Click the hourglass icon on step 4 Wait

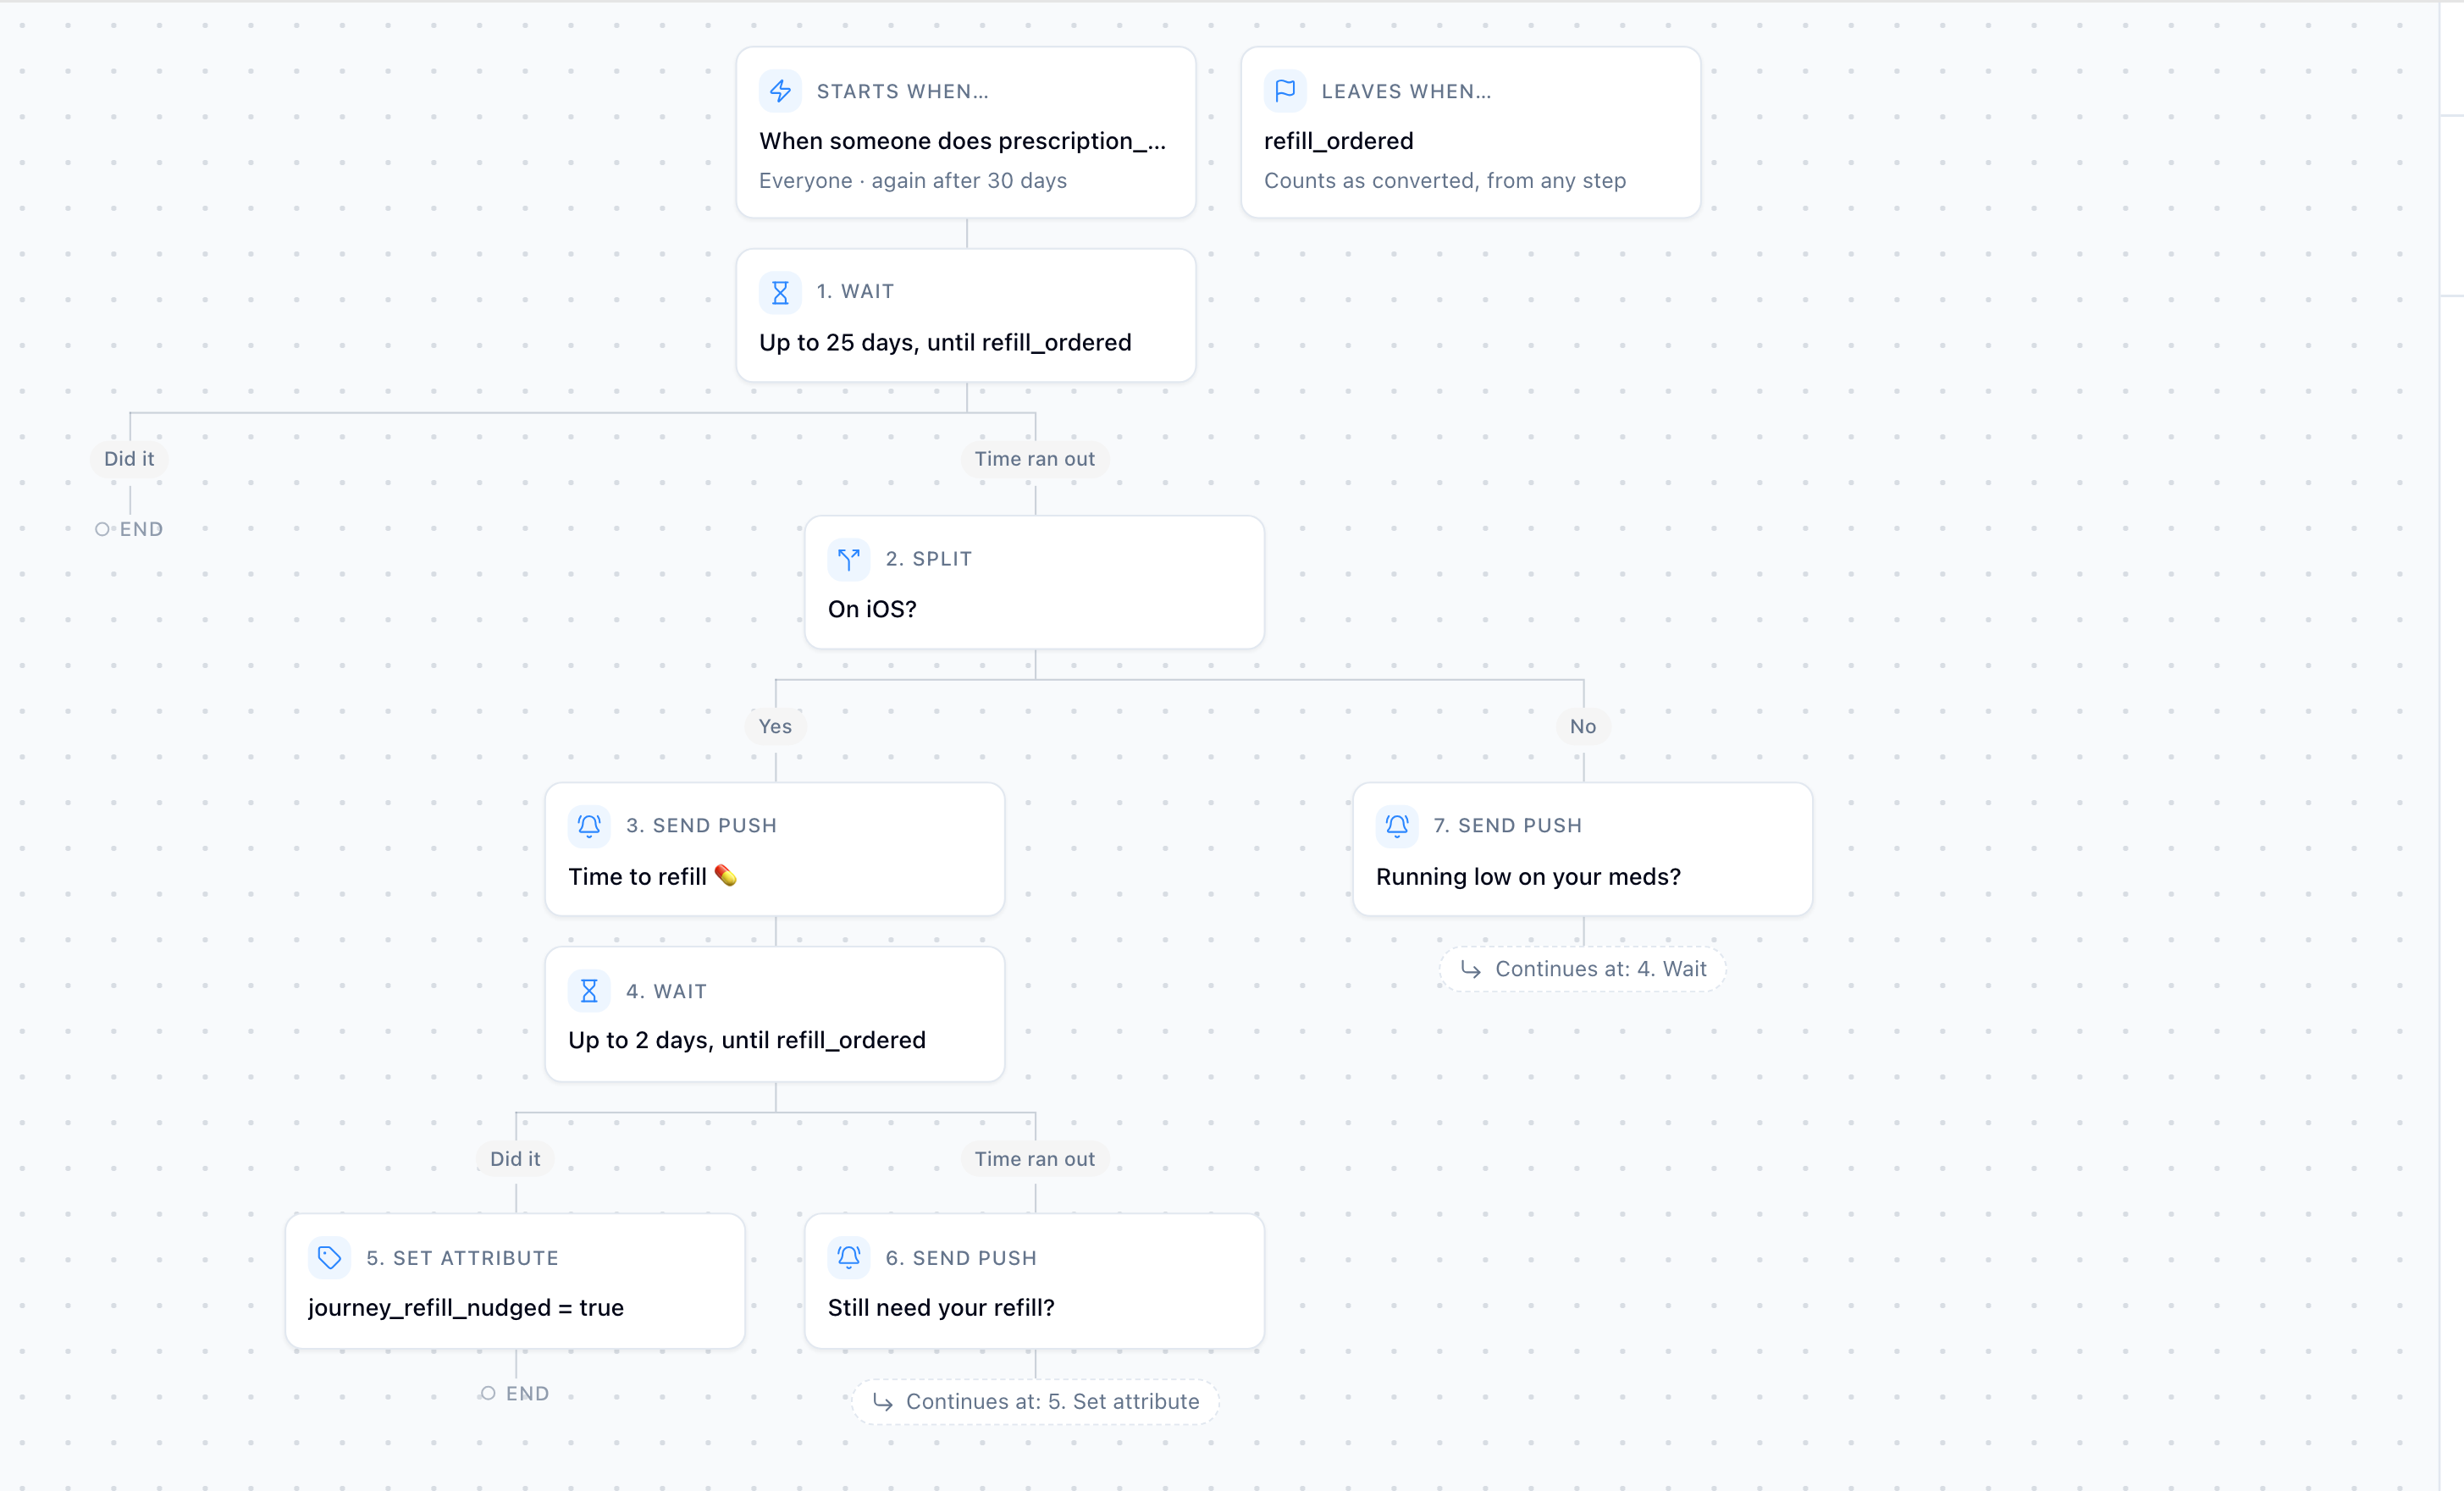589,991
